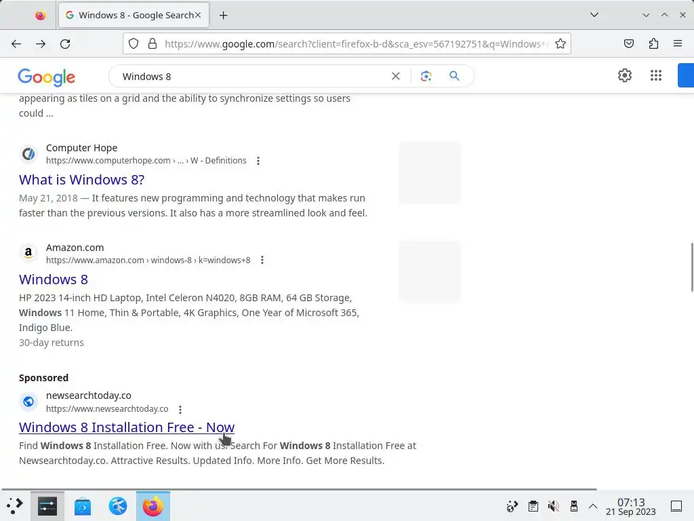The width and height of the screenshot is (694, 521).
Task: List all tabs with the dropdown arrow
Action: click(x=594, y=15)
